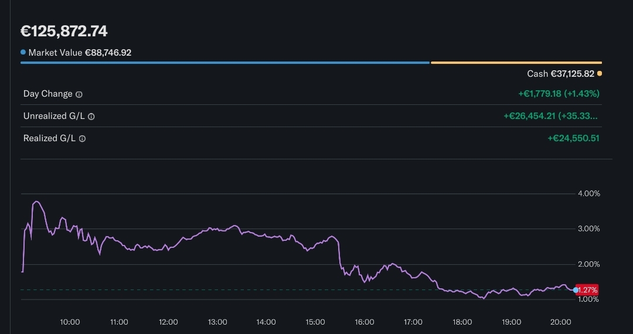This screenshot has width=633, height=334.
Task: Click the red 1.27% current value tag
Action: pyautogui.click(x=587, y=289)
